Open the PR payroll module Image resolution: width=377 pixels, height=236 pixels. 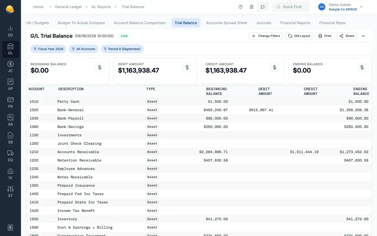pyautogui.click(x=10, y=103)
